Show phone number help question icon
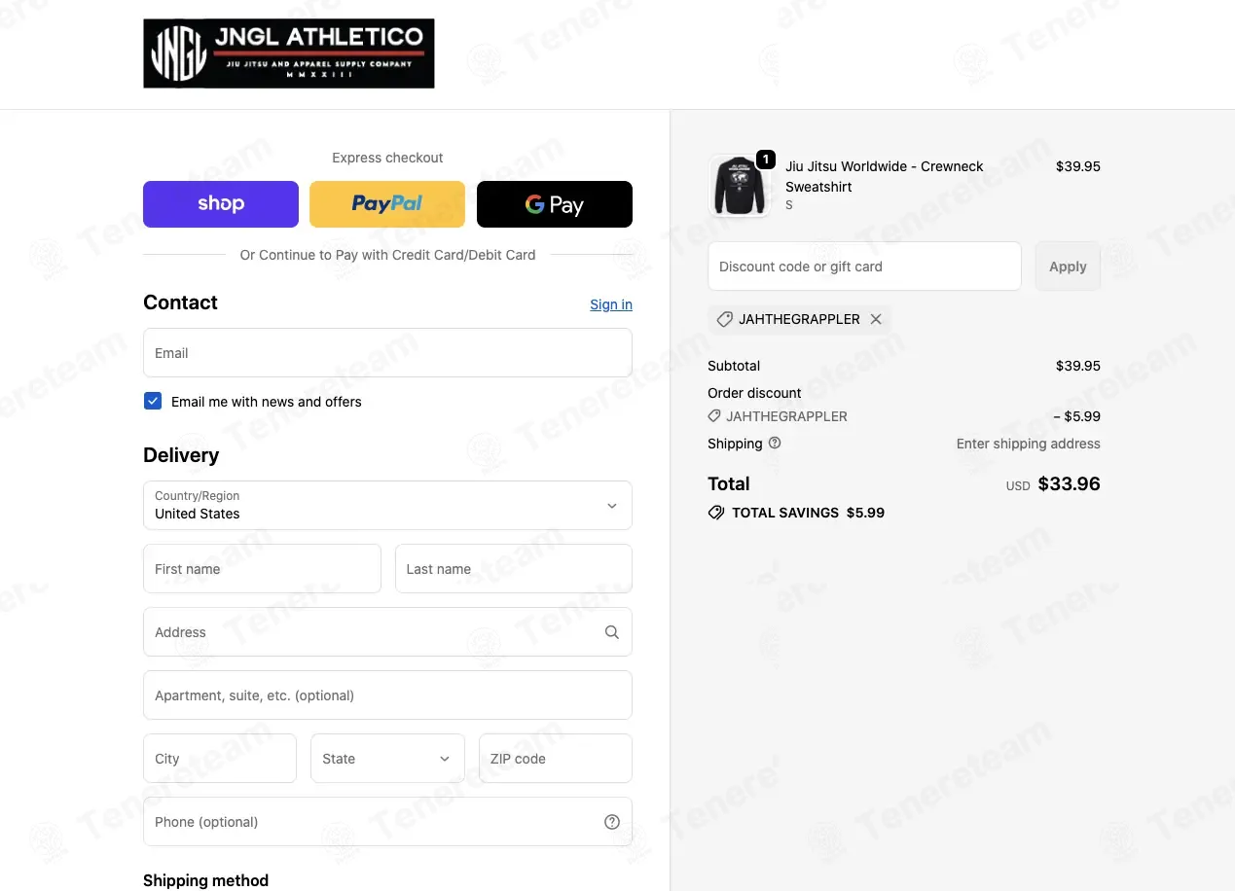Image resolution: width=1235 pixels, height=891 pixels. pos(612,822)
